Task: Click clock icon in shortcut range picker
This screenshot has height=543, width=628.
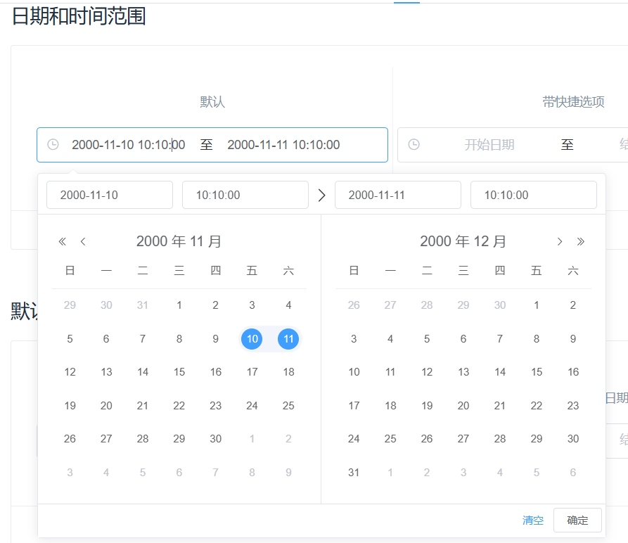Action: pos(414,145)
